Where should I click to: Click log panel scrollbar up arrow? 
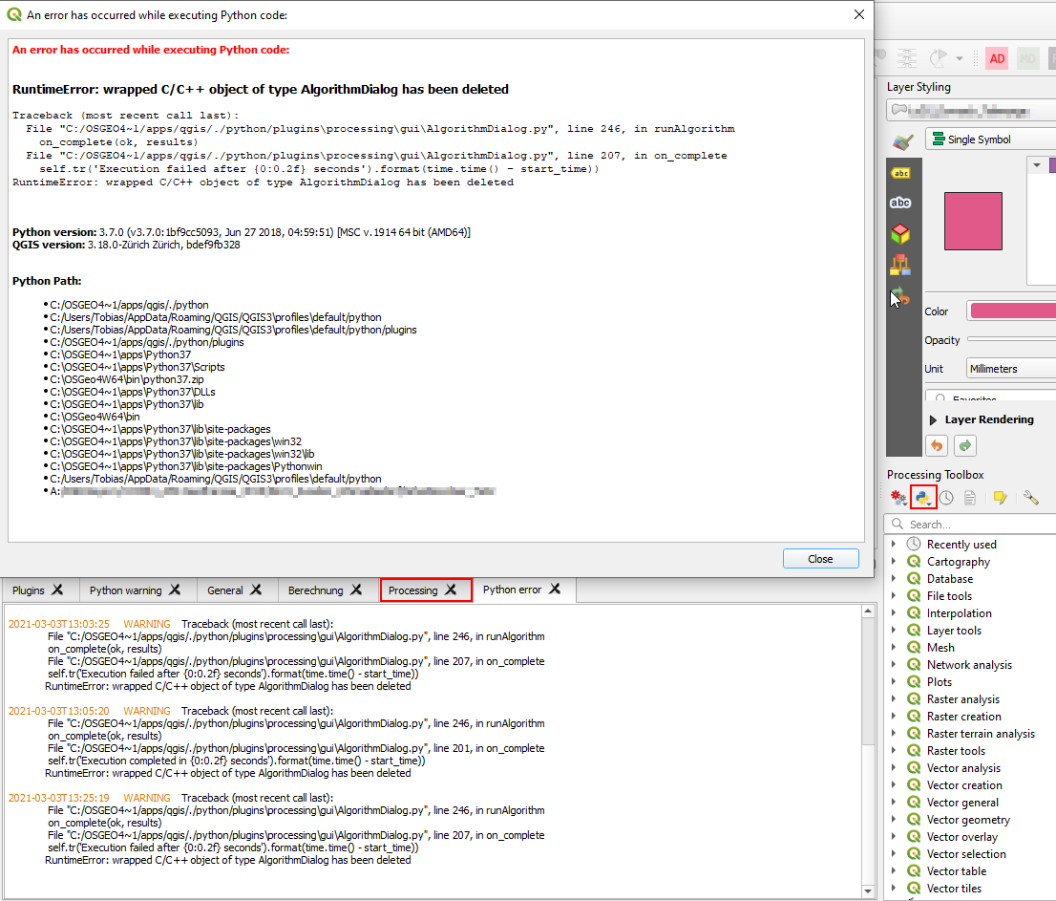pos(868,611)
